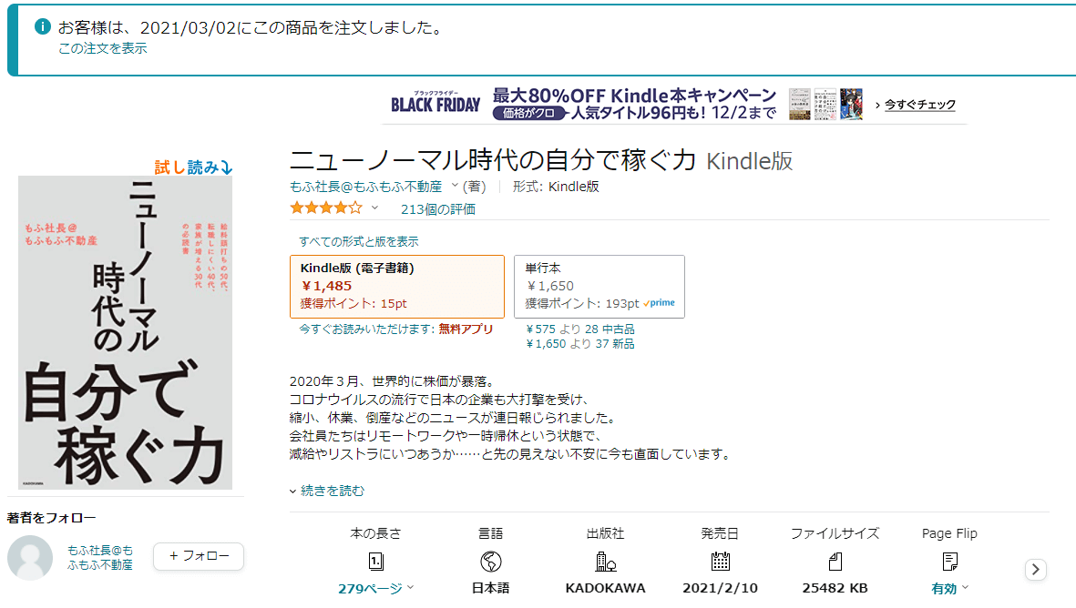1076x608 pixels.
Task: Expand the author dropdown chevron next to (著)
Action: [455, 185]
